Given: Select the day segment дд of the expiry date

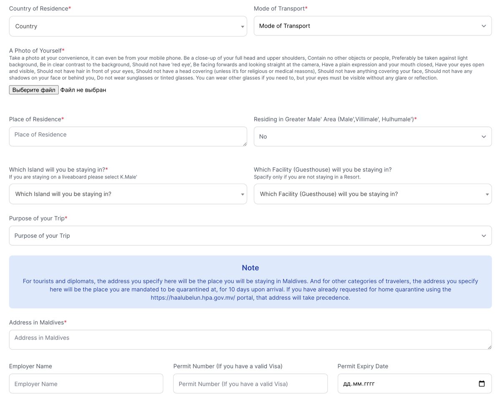Looking at the screenshot, I should (347, 384).
